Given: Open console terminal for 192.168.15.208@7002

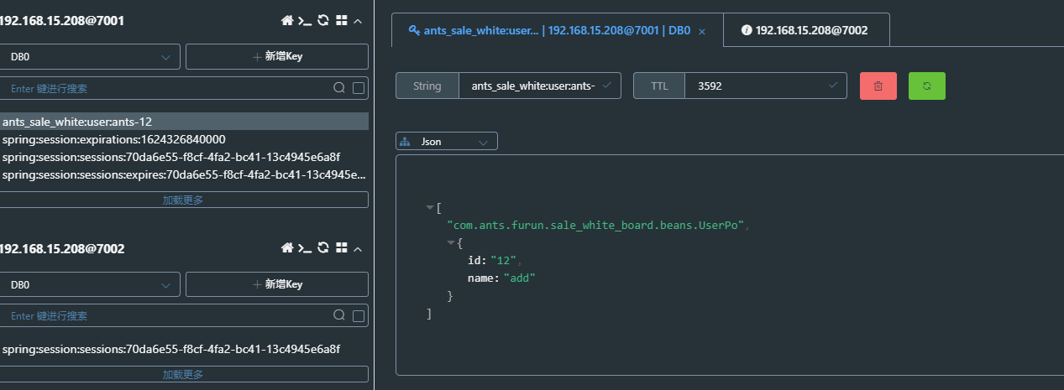Looking at the screenshot, I should (x=305, y=248).
